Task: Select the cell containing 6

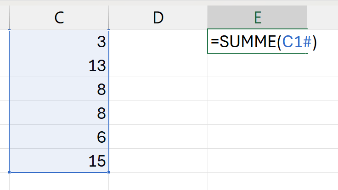Action: tap(59, 137)
